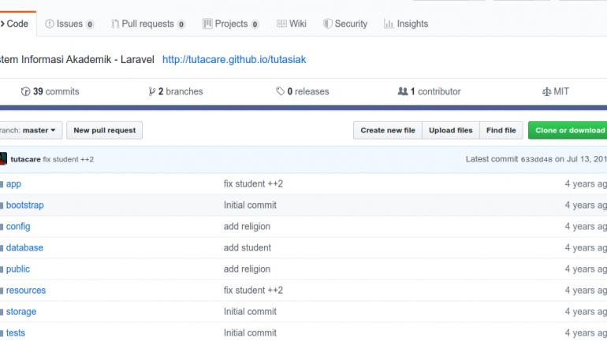
Task: Click the Pull requests count badge 0
Action: tap(181, 24)
